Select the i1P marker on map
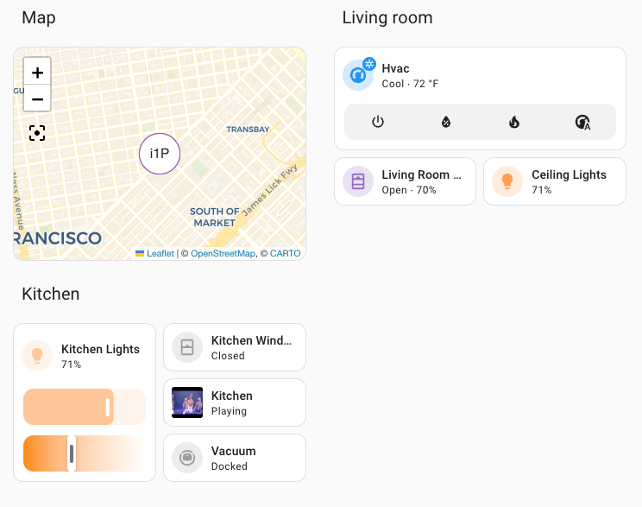The width and height of the screenshot is (642, 507). tap(160, 154)
